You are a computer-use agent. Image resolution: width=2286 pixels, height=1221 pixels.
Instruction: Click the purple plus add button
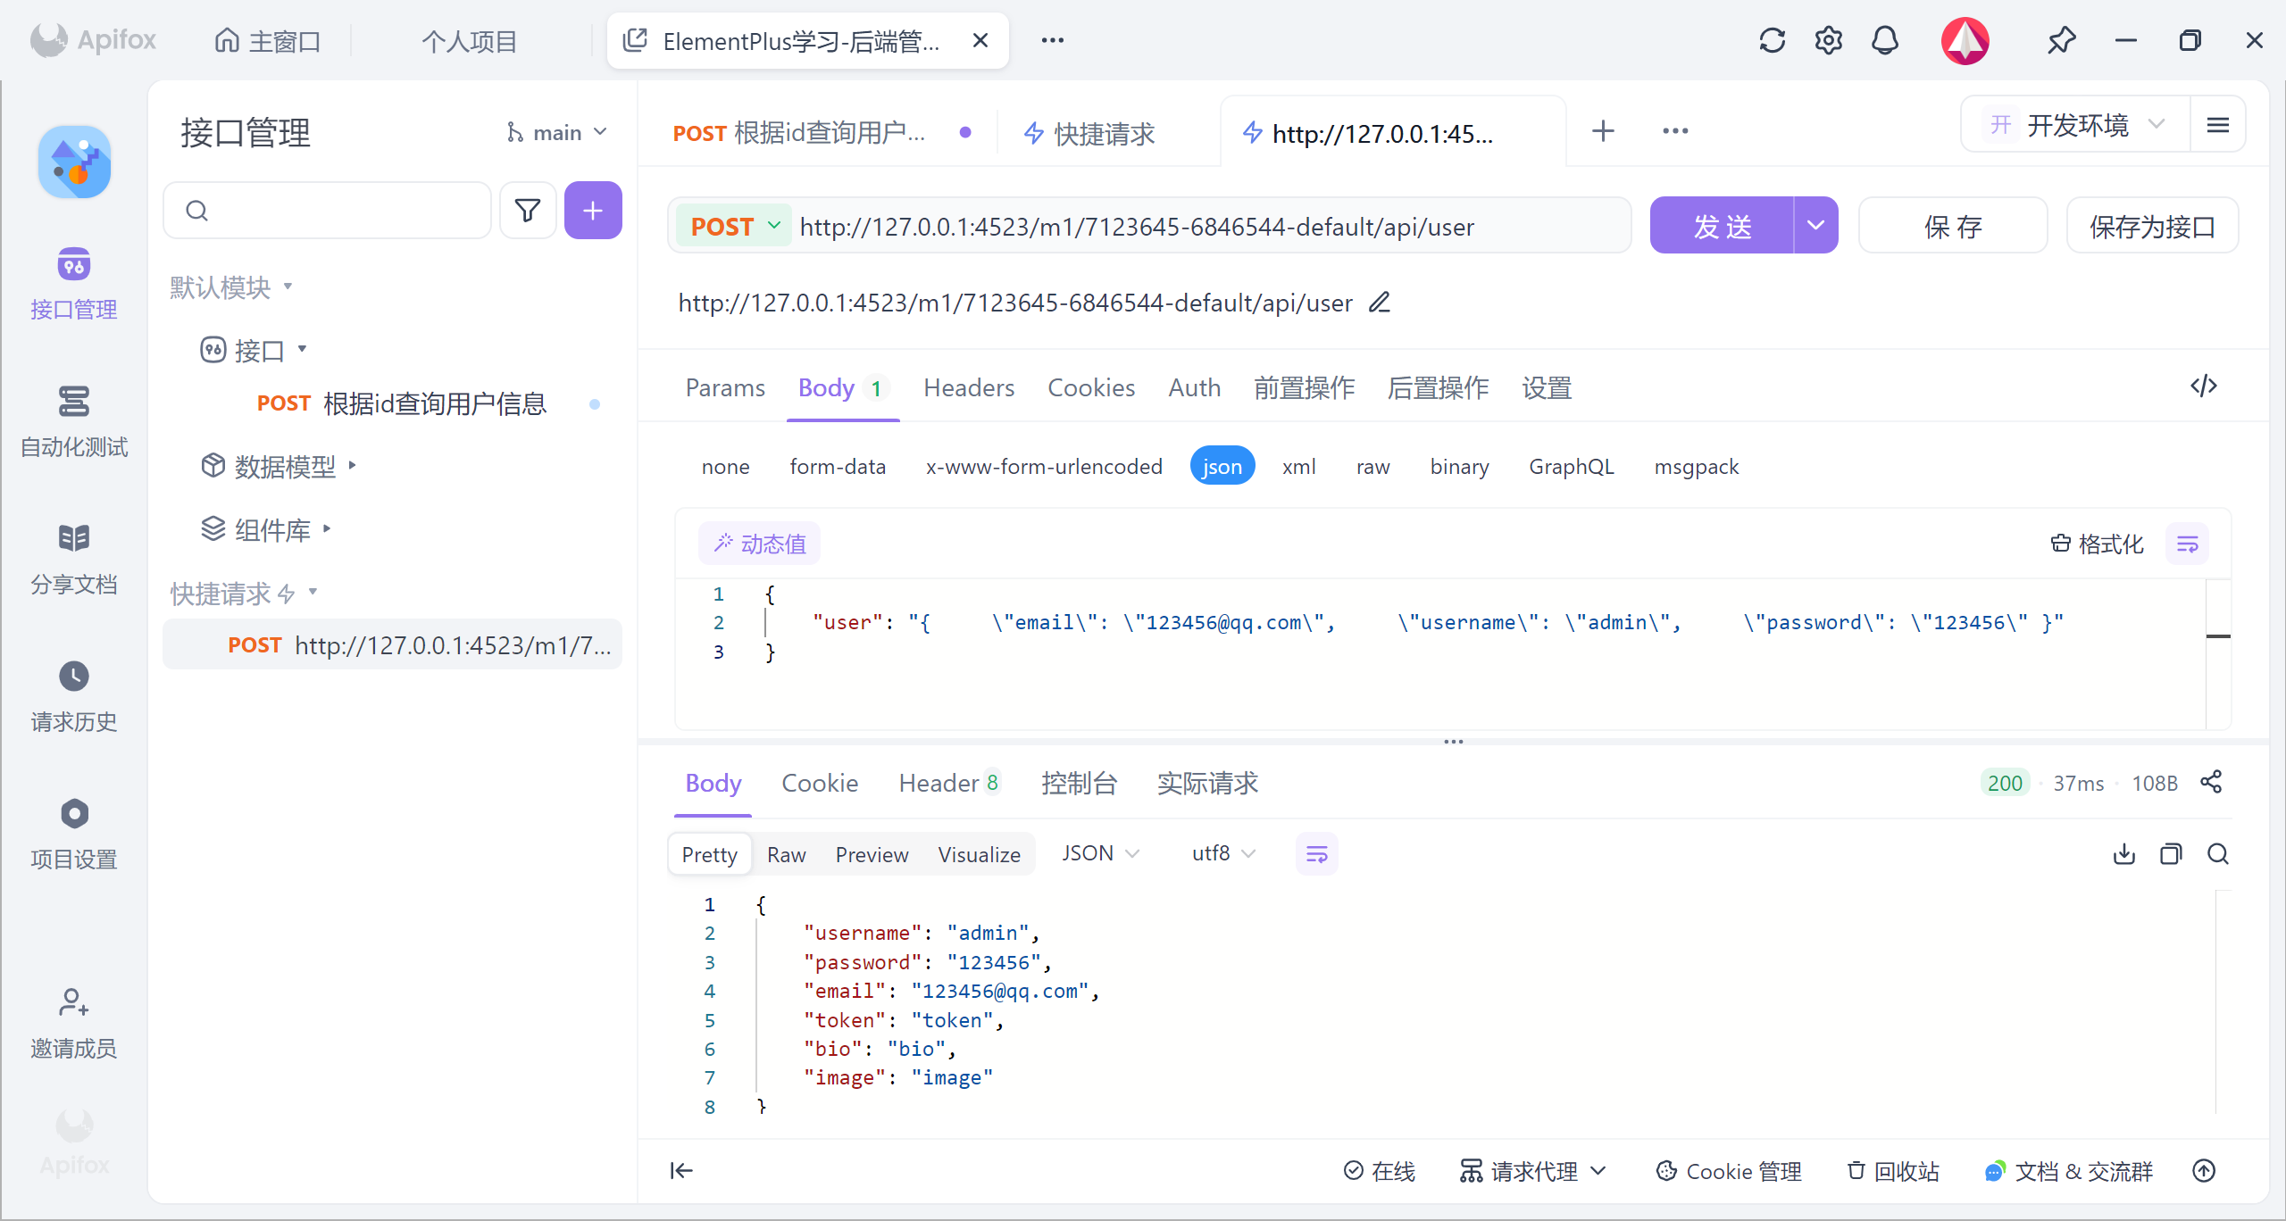coord(593,211)
